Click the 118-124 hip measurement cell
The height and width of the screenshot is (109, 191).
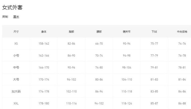[x=127, y=103]
